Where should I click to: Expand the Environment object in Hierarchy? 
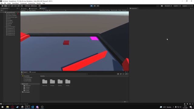(5, 27)
